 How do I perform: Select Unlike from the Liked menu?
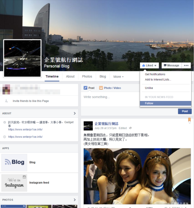pyautogui.click(x=149, y=88)
